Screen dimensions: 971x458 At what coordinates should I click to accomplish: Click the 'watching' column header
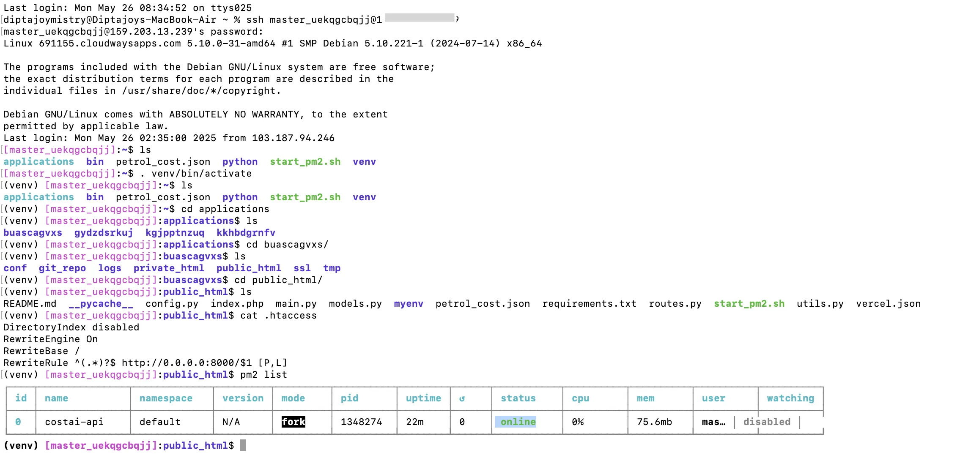[791, 398]
